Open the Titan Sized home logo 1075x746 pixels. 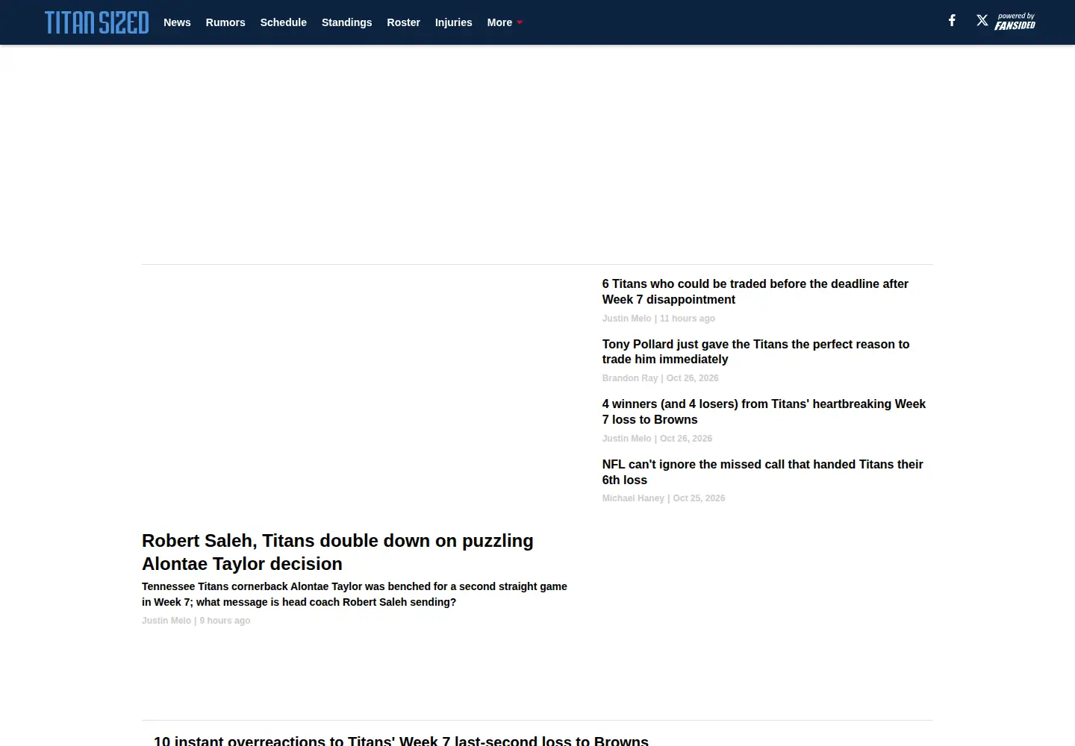point(96,22)
